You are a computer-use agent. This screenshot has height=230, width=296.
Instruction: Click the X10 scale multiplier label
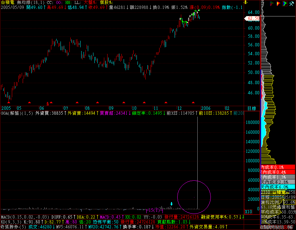pyautogui.click(x=249, y=211)
